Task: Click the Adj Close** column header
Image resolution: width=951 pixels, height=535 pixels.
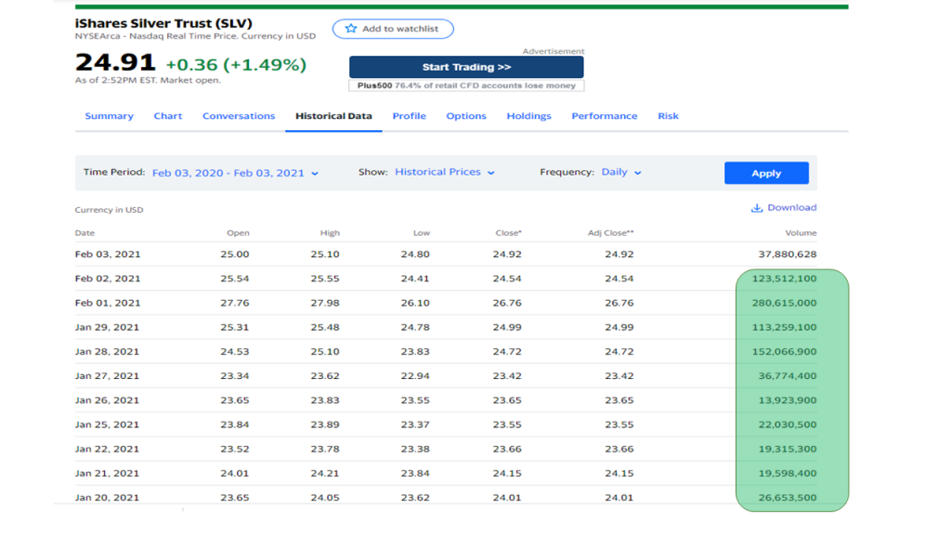Action: pos(611,233)
